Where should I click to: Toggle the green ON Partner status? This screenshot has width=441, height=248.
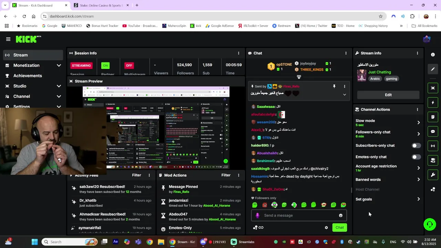coord(105,65)
